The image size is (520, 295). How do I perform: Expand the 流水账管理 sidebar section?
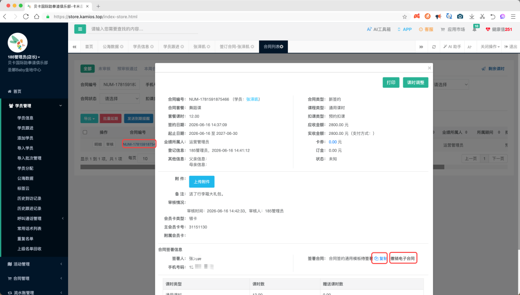point(35,292)
